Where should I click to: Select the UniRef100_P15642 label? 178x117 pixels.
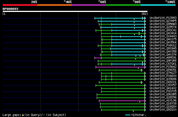(x=163, y=67)
